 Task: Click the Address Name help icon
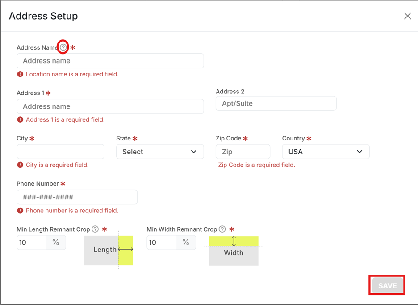[x=63, y=47]
